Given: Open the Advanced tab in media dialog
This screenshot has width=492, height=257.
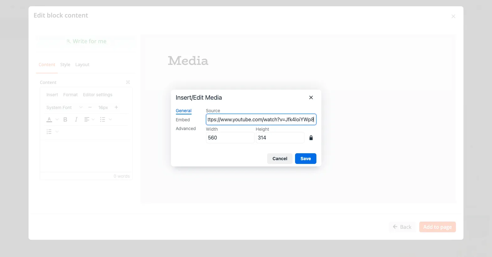Looking at the screenshot, I should click(186, 128).
